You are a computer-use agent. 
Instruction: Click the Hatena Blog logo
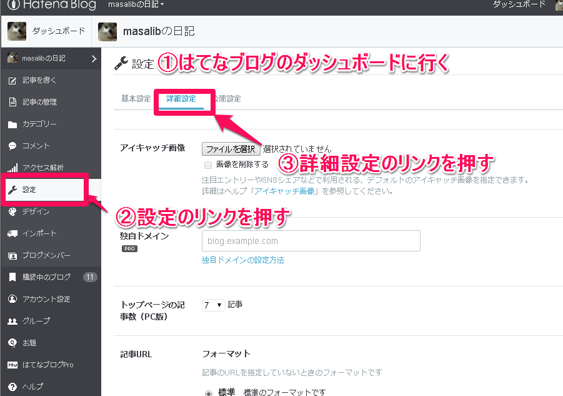click(x=52, y=4)
